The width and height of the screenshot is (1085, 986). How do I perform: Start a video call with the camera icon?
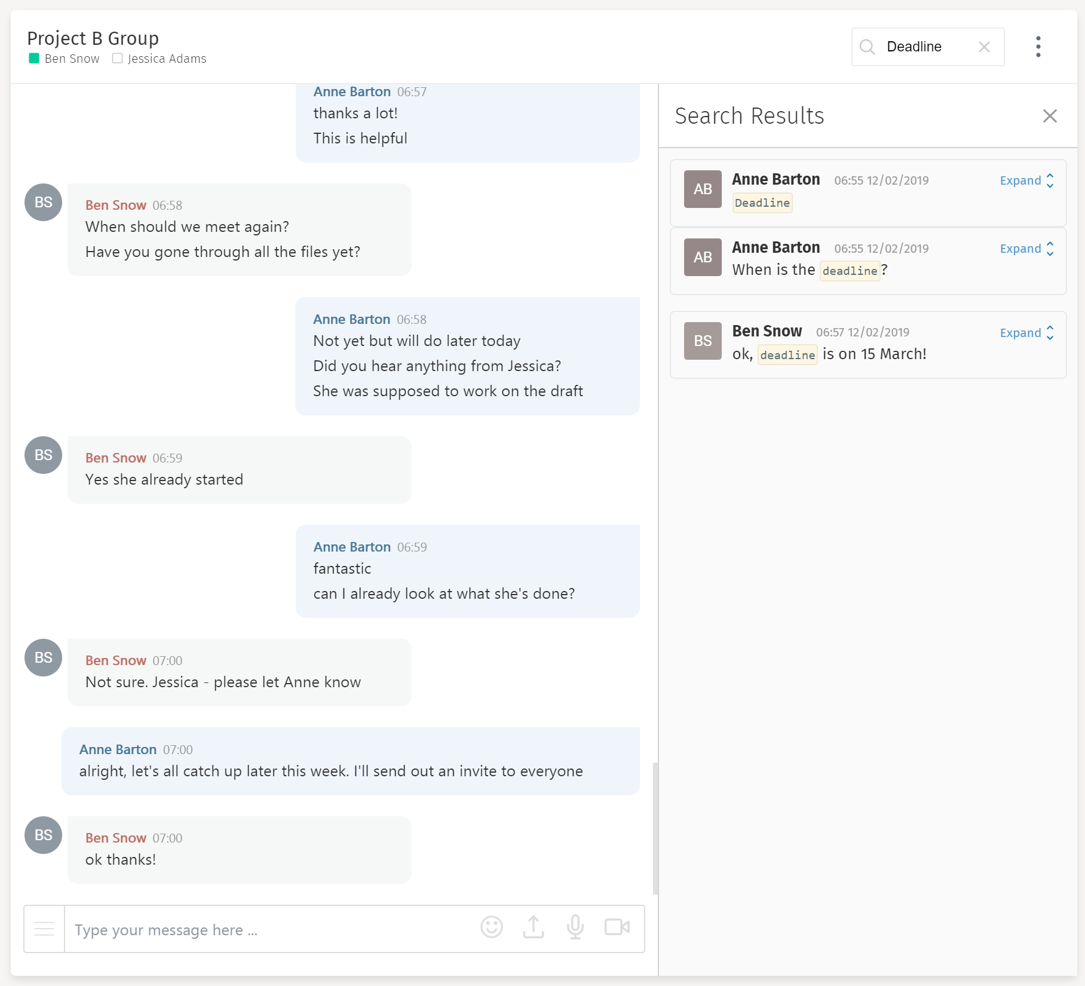(x=617, y=927)
